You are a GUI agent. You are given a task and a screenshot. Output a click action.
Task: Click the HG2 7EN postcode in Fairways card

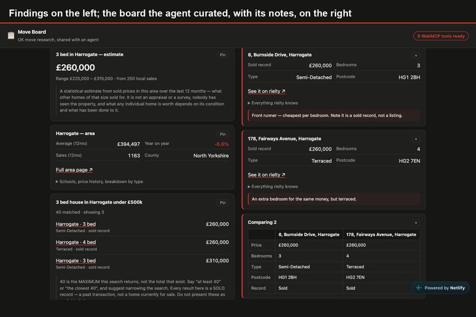tap(409, 161)
